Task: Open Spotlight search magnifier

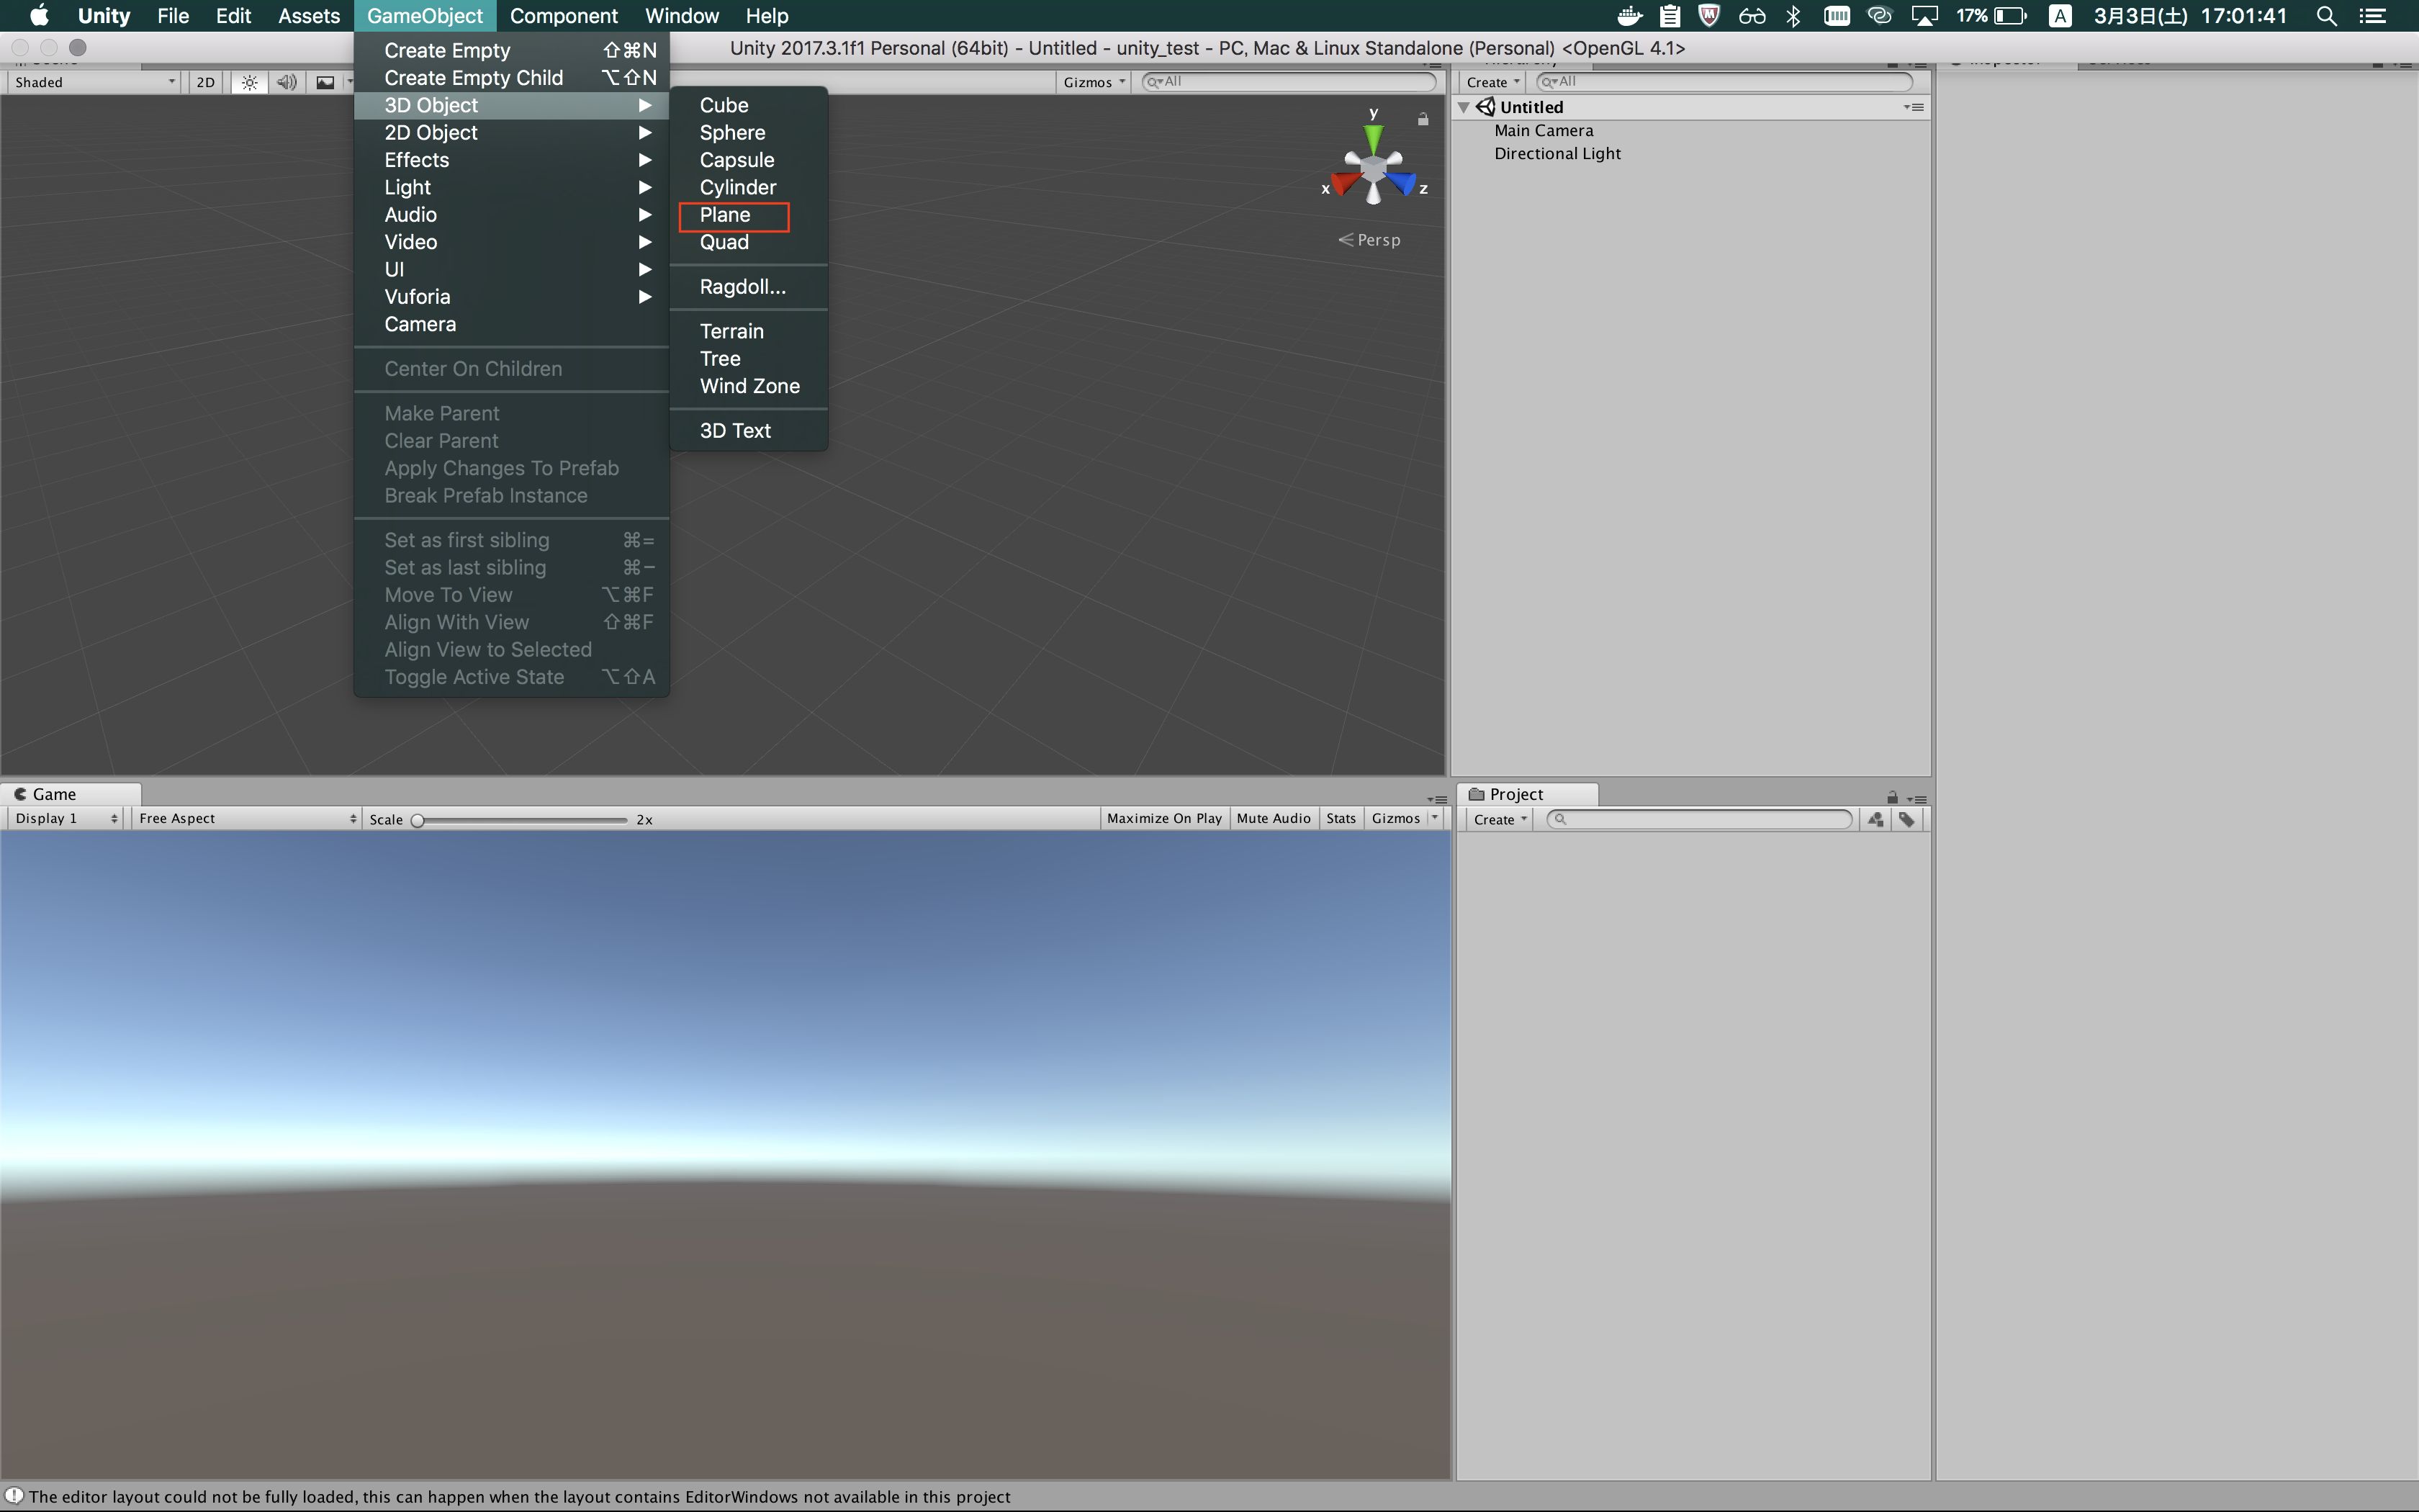Action: pos(2326,15)
